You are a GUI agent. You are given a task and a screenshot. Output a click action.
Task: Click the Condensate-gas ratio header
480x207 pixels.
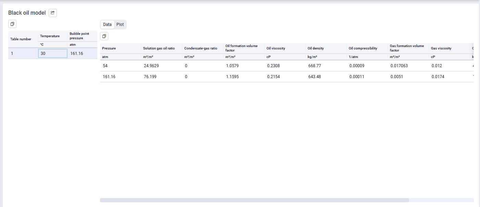[x=203, y=48]
